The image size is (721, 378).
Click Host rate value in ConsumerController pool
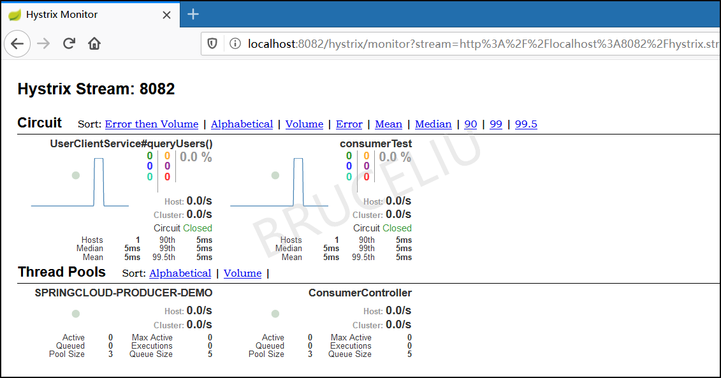coord(398,311)
